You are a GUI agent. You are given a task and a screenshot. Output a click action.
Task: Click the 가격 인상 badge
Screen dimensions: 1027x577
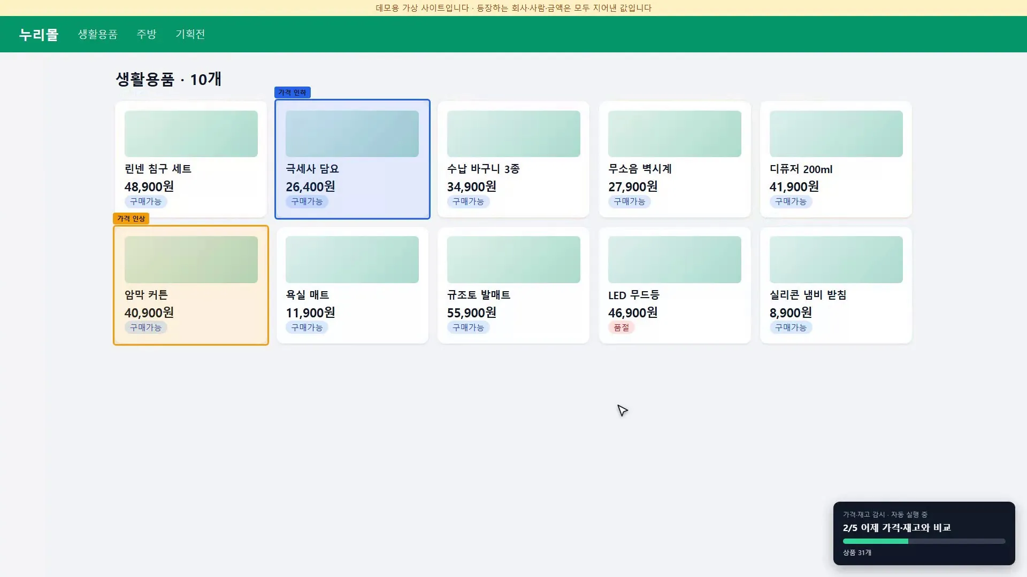(131, 219)
